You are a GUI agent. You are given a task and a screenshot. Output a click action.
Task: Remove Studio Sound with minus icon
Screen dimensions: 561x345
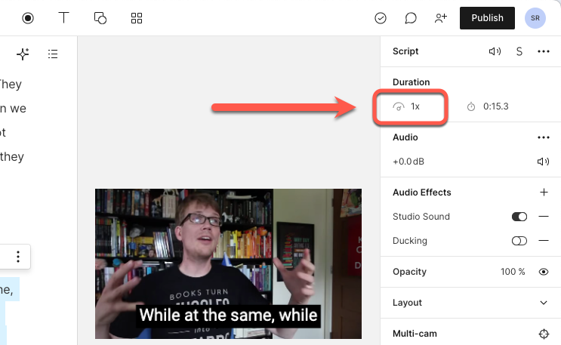[544, 216]
